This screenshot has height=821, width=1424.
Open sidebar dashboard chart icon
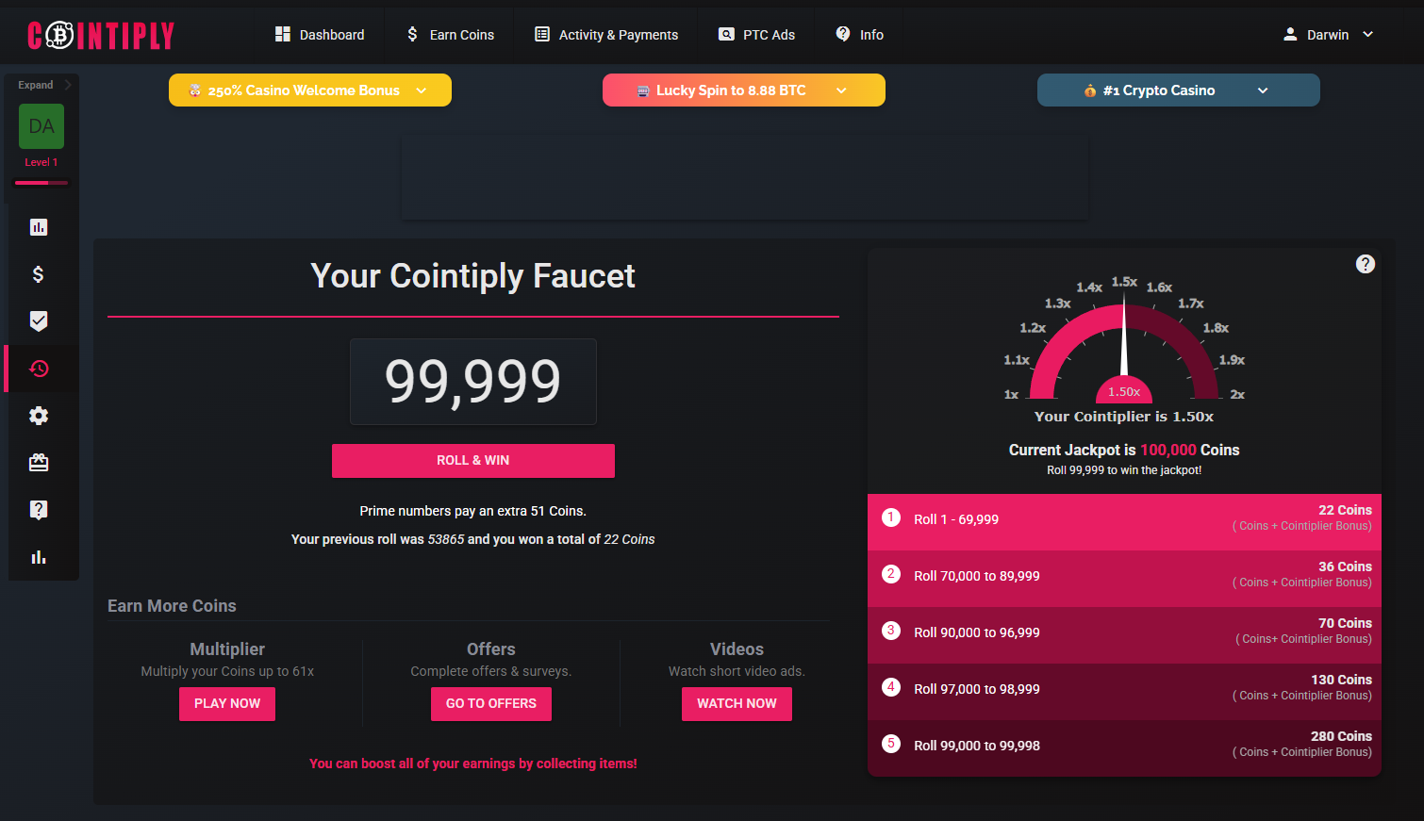click(x=39, y=227)
